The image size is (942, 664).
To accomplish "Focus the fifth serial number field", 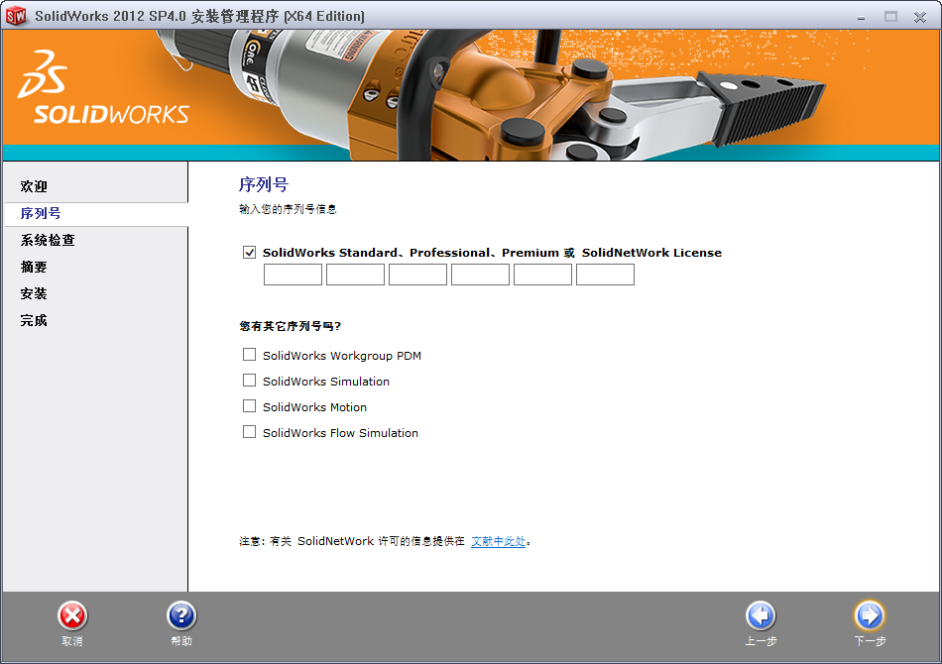I will point(542,275).
